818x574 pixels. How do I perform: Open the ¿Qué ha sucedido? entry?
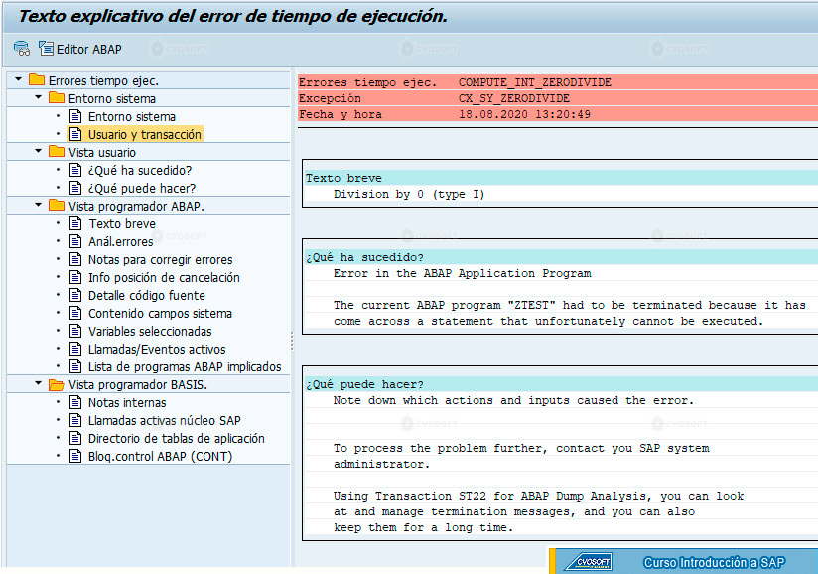[140, 170]
